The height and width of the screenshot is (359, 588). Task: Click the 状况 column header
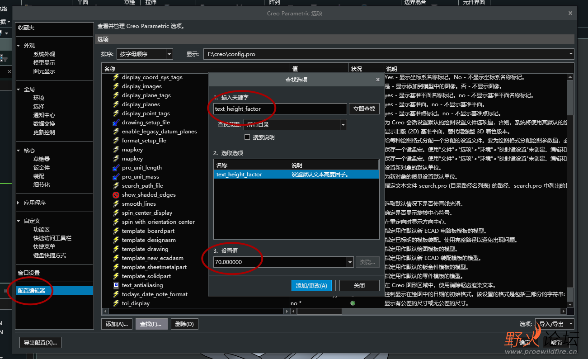click(x=366, y=69)
